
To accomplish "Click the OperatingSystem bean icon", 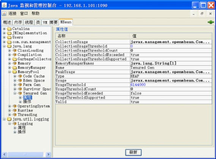I will 14,106.
